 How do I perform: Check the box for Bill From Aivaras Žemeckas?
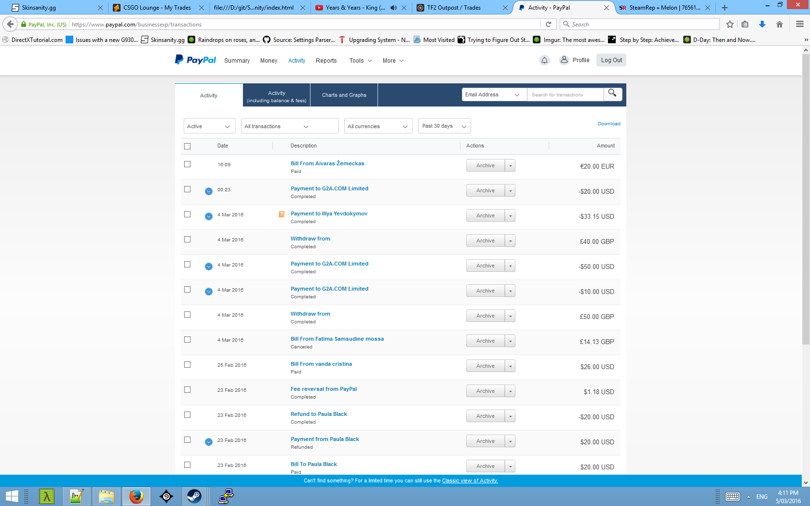(x=188, y=164)
